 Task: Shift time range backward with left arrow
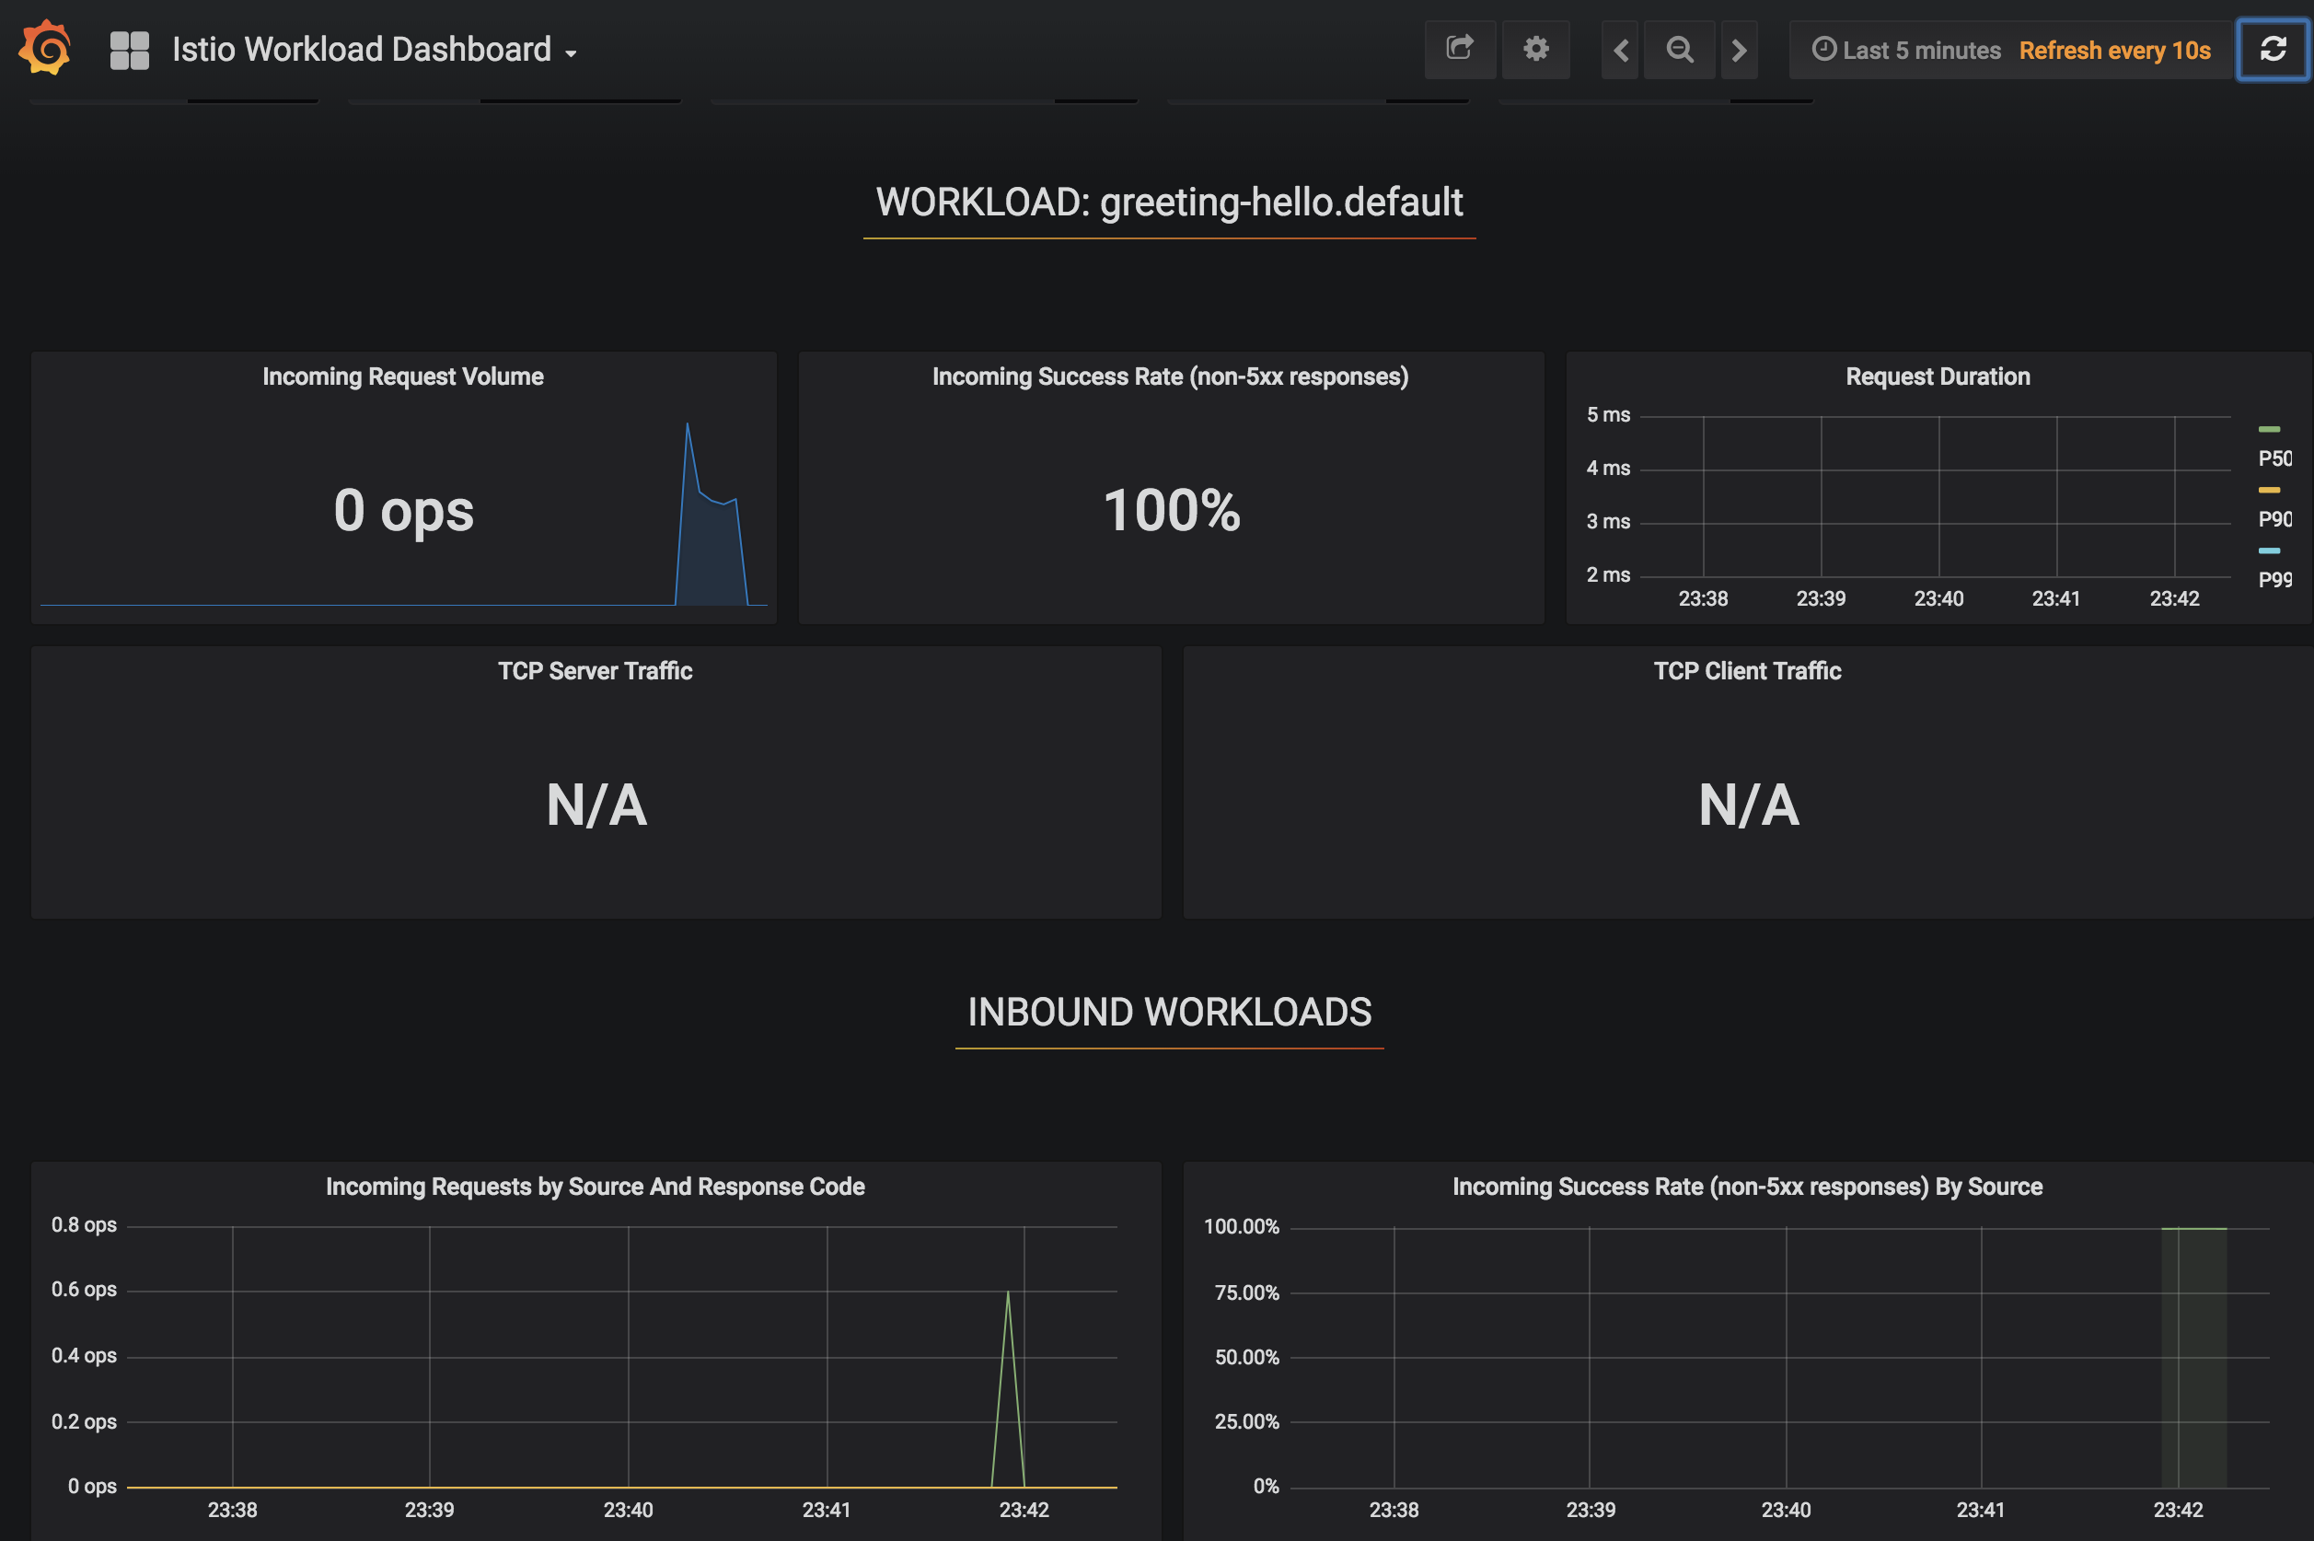click(1620, 50)
